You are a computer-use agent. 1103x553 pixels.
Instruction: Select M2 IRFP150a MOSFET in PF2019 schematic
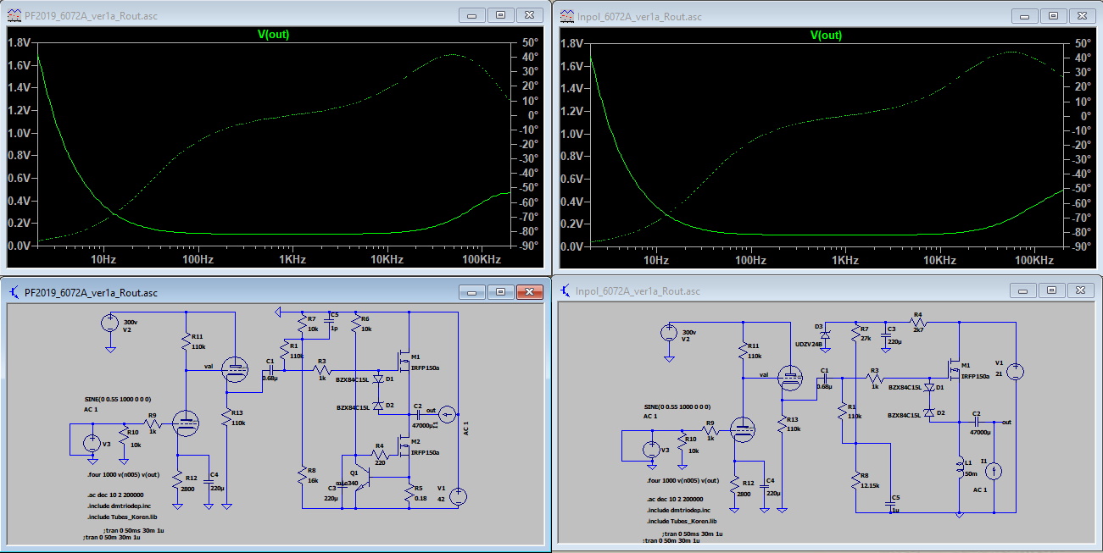tap(405, 447)
